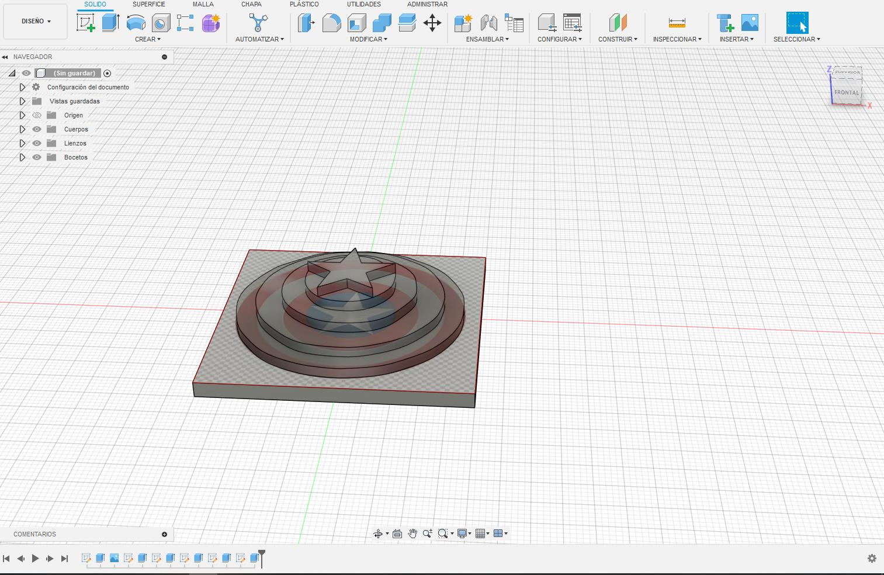Open the ENSAMBLAR dropdown menu
This screenshot has width=884, height=575.
pyautogui.click(x=487, y=39)
